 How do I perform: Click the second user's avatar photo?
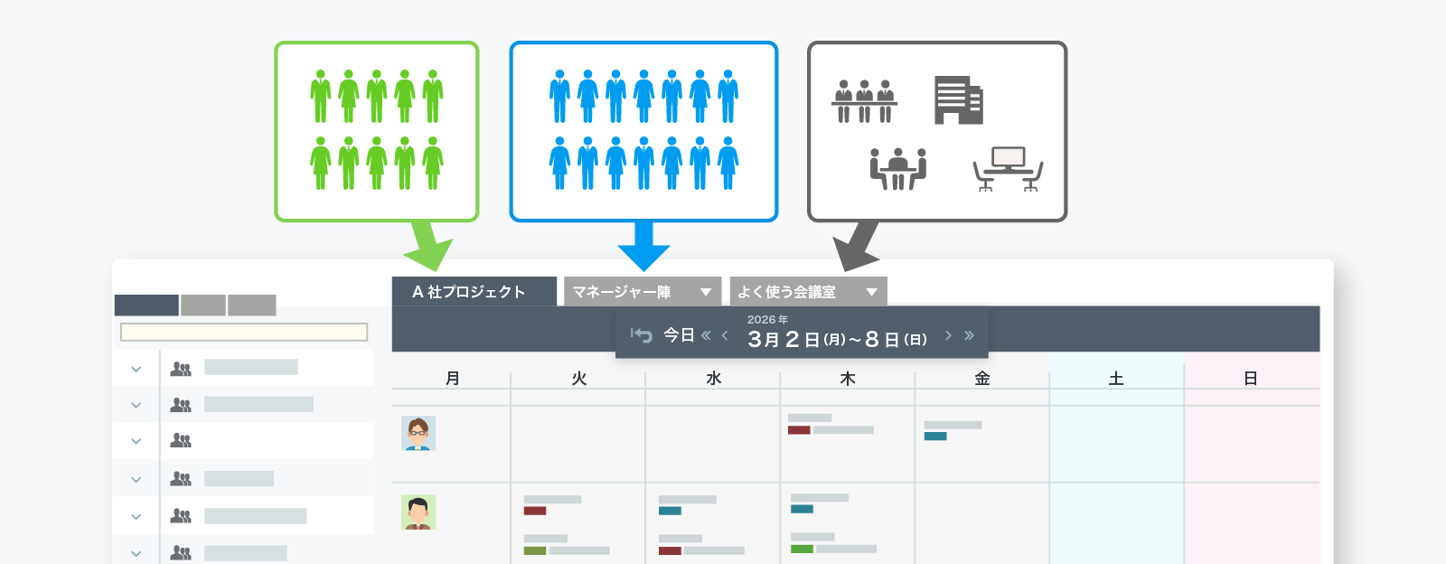pyautogui.click(x=418, y=512)
